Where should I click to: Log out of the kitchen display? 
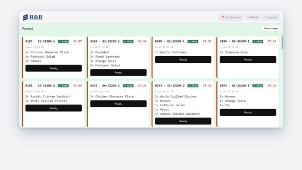tap(271, 17)
